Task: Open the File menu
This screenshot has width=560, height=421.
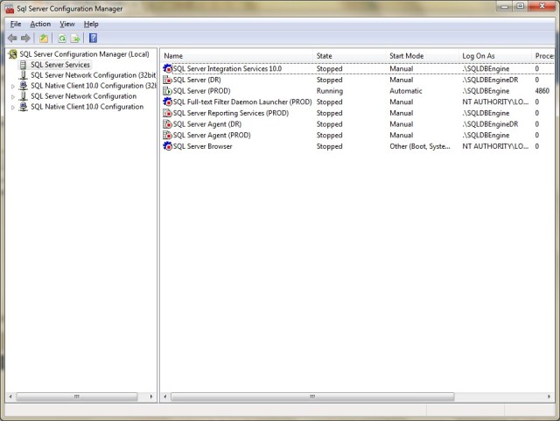Action: [15, 24]
